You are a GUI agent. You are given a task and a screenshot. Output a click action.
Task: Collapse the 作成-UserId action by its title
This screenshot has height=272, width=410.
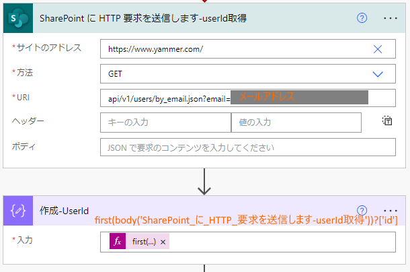tap(64, 211)
